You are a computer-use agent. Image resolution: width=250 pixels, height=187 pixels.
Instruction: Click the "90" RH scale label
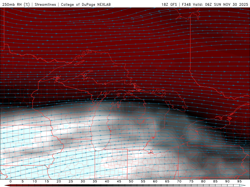[x=227, y=181]
